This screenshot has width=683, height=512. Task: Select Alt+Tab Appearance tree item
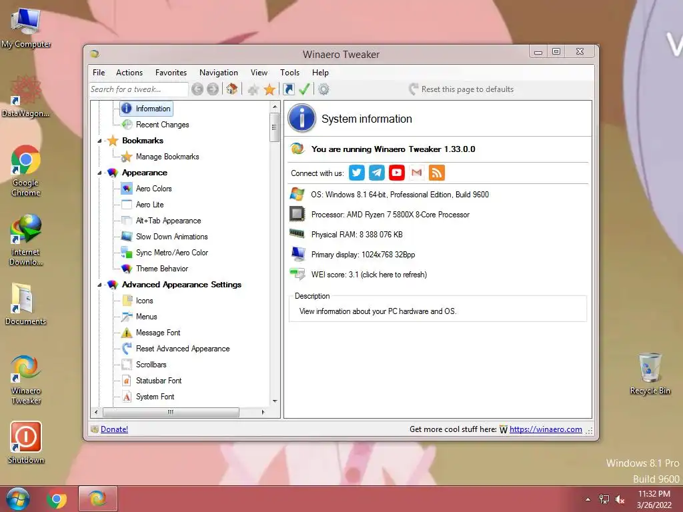168,221
